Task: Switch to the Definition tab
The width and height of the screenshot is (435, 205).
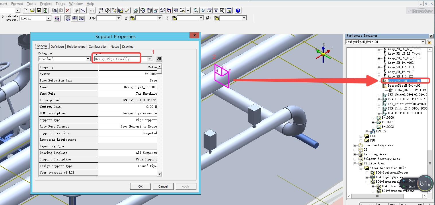Action: pyautogui.click(x=57, y=47)
